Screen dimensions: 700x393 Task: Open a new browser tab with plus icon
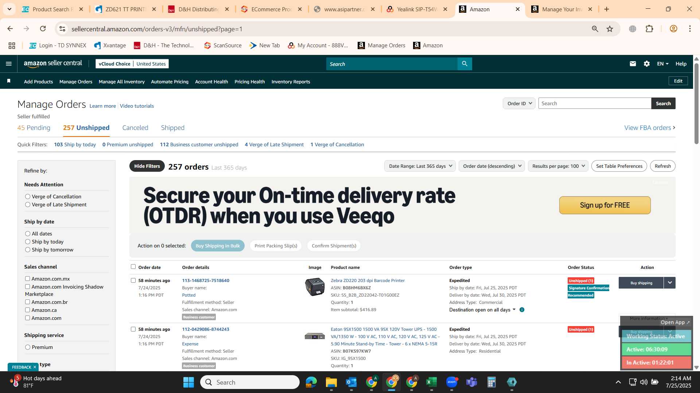pyautogui.click(x=607, y=9)
